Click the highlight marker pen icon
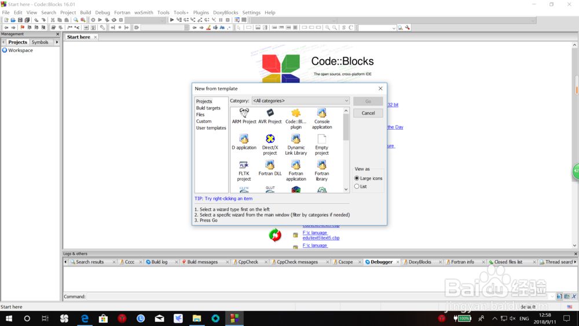Screen dimensions: 579x326 click(208, 28)
